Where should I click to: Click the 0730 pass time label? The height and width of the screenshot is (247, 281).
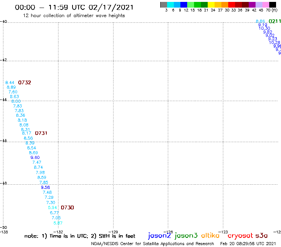point(67,207)
